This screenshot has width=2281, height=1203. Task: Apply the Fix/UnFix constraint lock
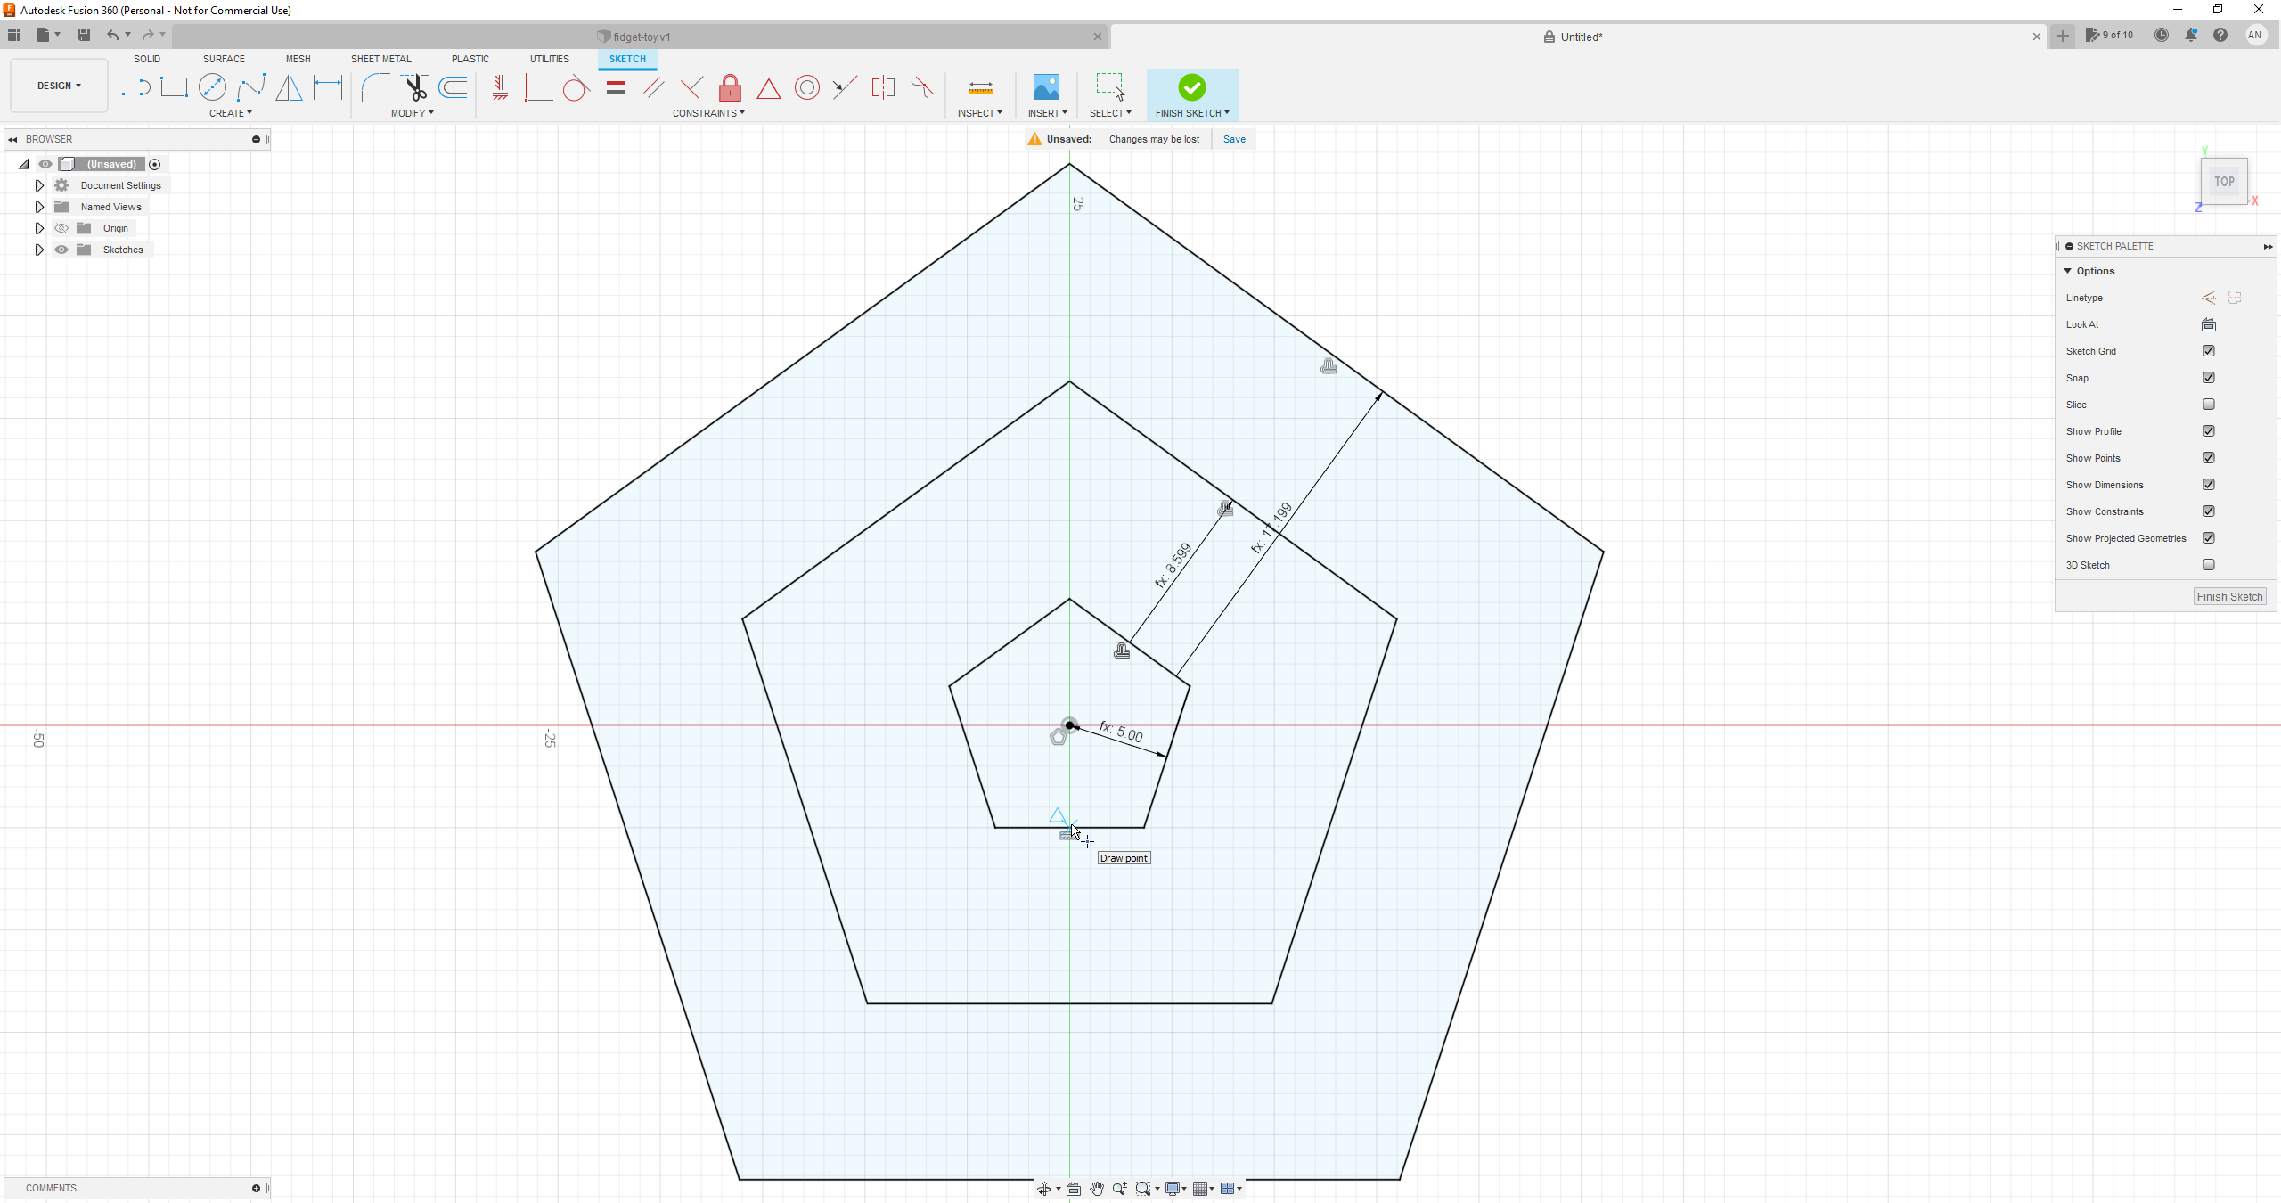(x=730, y=87)
